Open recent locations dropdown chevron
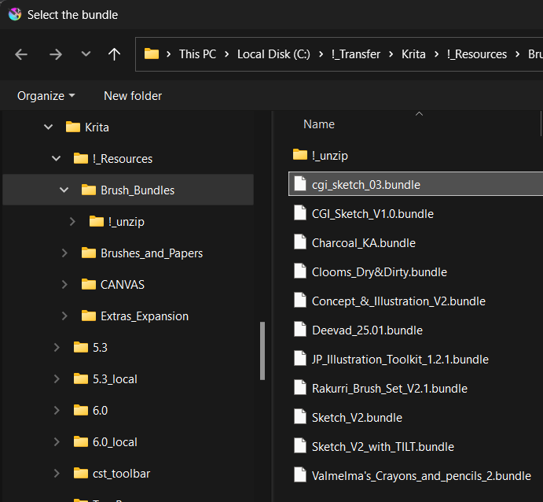Image resolution: width=543 pixels, height=502 pixels. (x=86, y=54)
